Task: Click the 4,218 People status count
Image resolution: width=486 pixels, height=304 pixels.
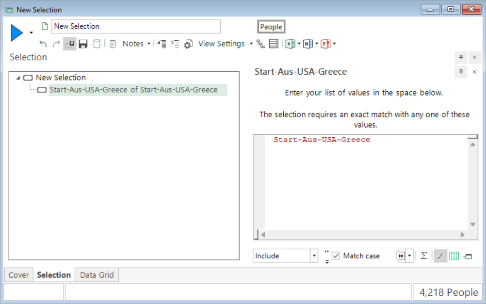Action: (449, 292)
